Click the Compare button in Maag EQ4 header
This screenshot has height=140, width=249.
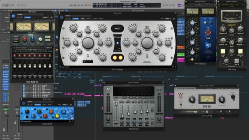point(38,105)
